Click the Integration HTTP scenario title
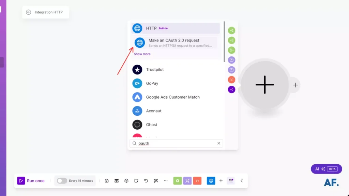349x196 pixels. pyautogui.click(x=48, y=12)
